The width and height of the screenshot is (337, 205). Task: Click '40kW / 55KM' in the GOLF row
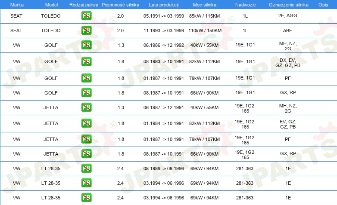pyautogui.click(x=204, y=45)
